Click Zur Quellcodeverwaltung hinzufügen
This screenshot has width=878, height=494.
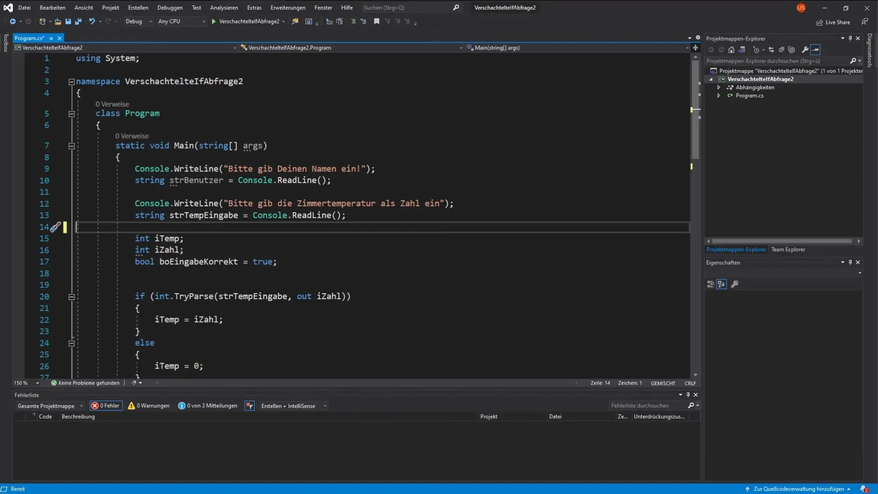(x=798, y=489)
